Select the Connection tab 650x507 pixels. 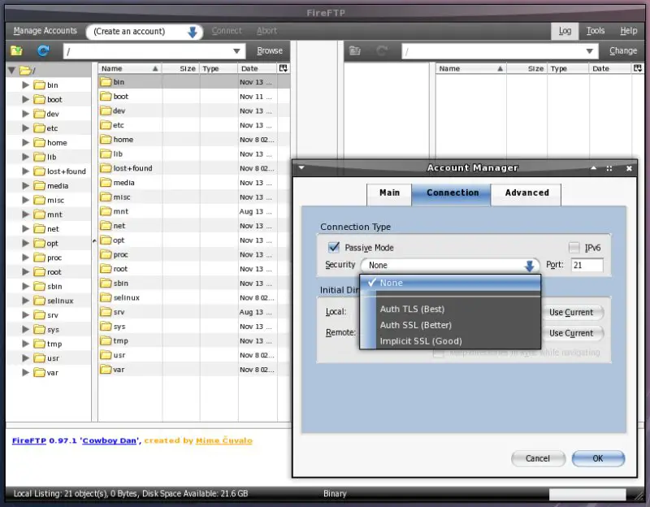[x=452, y=193]
